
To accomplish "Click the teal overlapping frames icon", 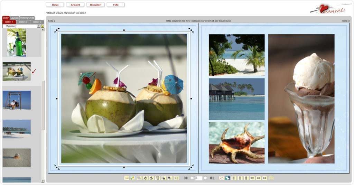I will [227, 178].
